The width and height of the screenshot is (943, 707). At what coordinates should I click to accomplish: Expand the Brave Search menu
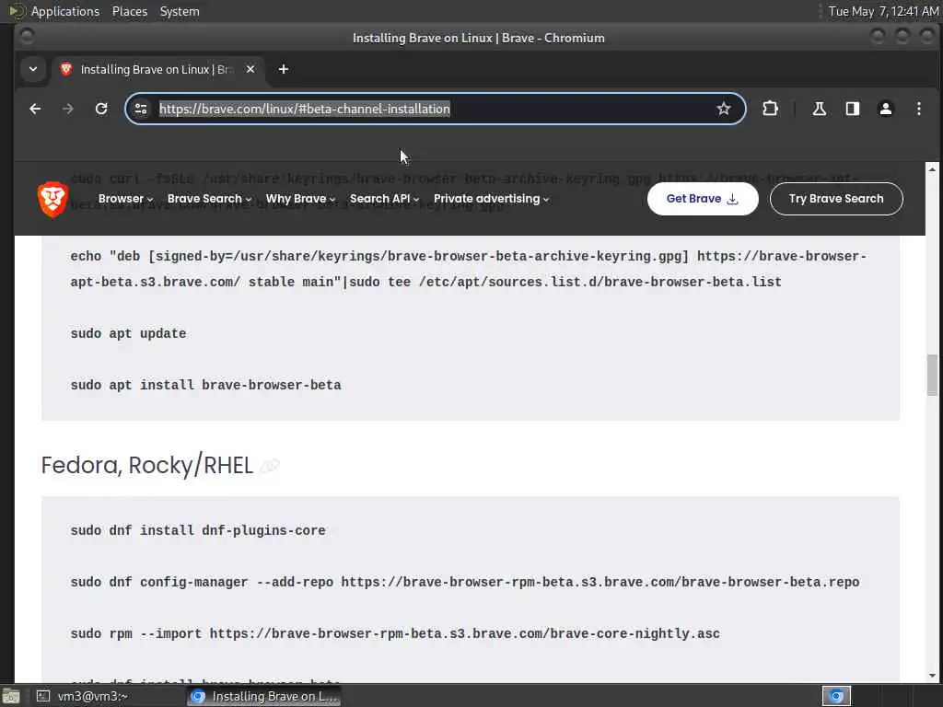[209, 199]
